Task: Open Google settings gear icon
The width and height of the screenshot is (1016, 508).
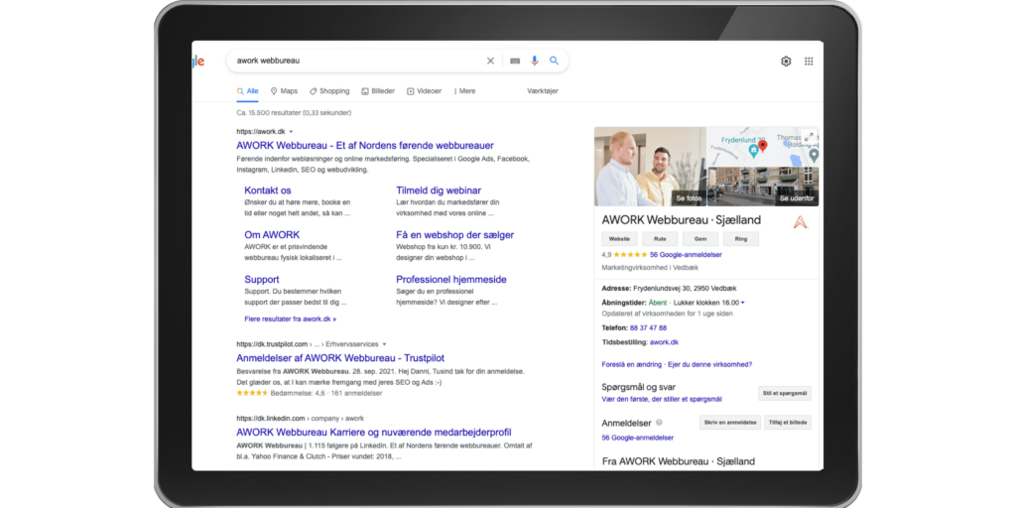Action: point(786,61)
